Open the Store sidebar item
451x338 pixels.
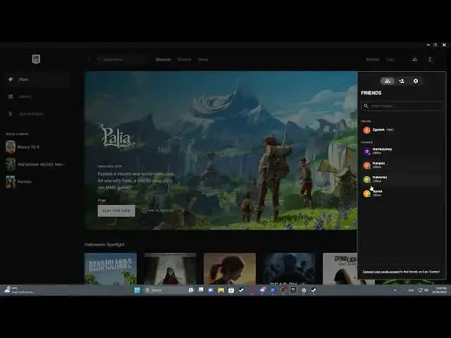pyautogui.click(x=36, y=80)
